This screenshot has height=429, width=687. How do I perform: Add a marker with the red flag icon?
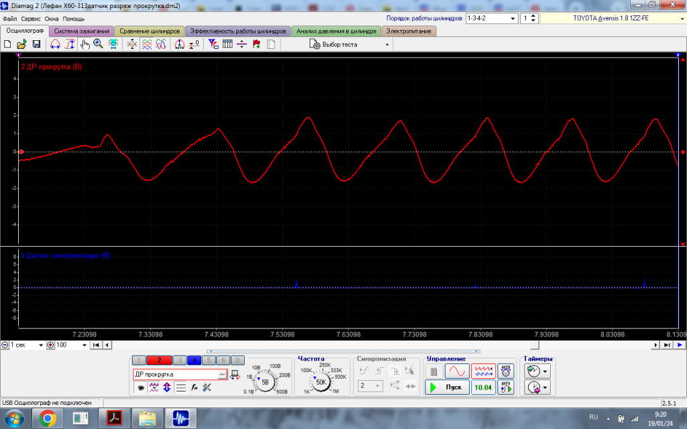click(257, 44)
